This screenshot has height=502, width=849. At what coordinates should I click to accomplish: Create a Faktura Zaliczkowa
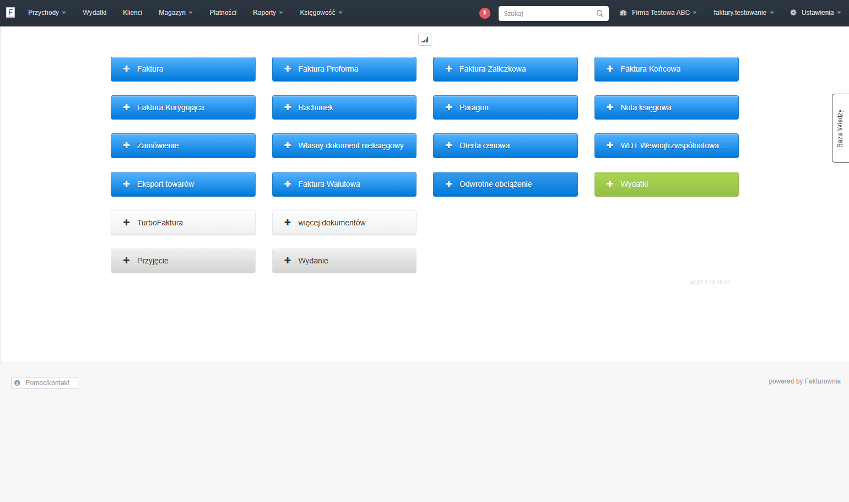pos(505,69)
